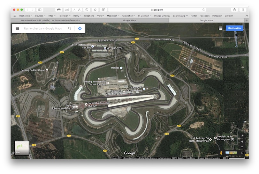Zoom out with the minus button
259x174 pixels.
(242, 147)
